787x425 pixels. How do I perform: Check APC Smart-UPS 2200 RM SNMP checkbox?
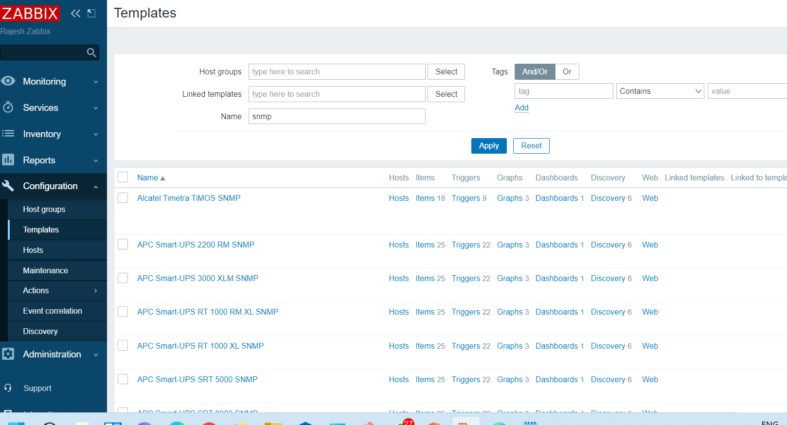click(x=123, y=244)
